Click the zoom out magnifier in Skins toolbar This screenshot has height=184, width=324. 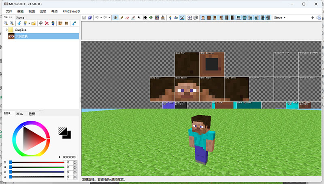click(6, 23)
